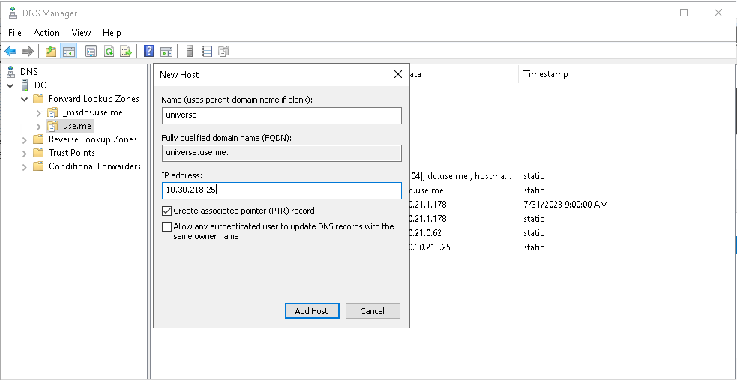Toggle the Show/Hide Console Tree icon
Image resolution: width=737 pixels, height=380 pixels.
coord(68,51)
